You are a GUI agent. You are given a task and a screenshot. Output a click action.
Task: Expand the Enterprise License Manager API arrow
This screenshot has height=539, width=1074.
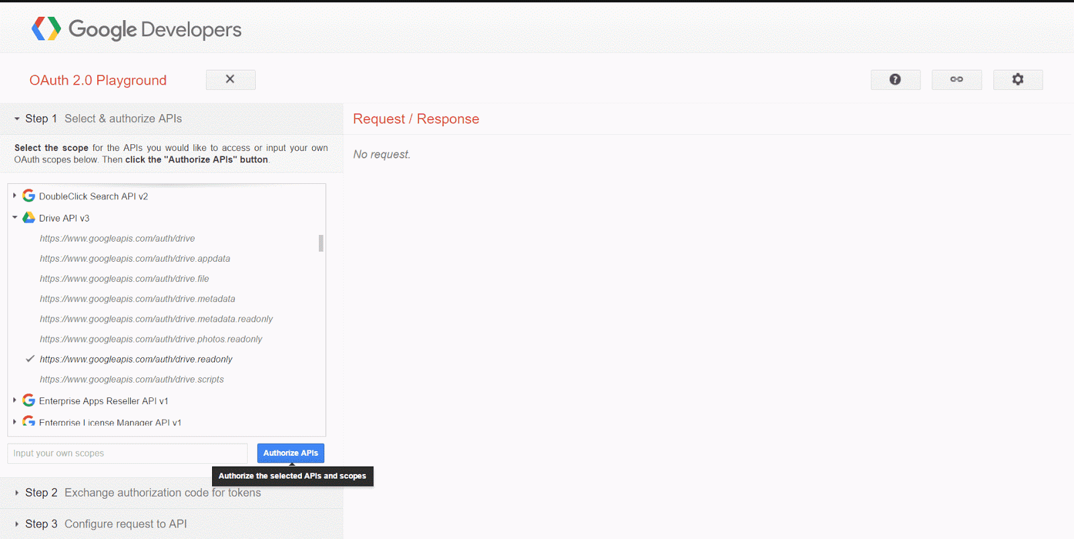click(15, 422)
